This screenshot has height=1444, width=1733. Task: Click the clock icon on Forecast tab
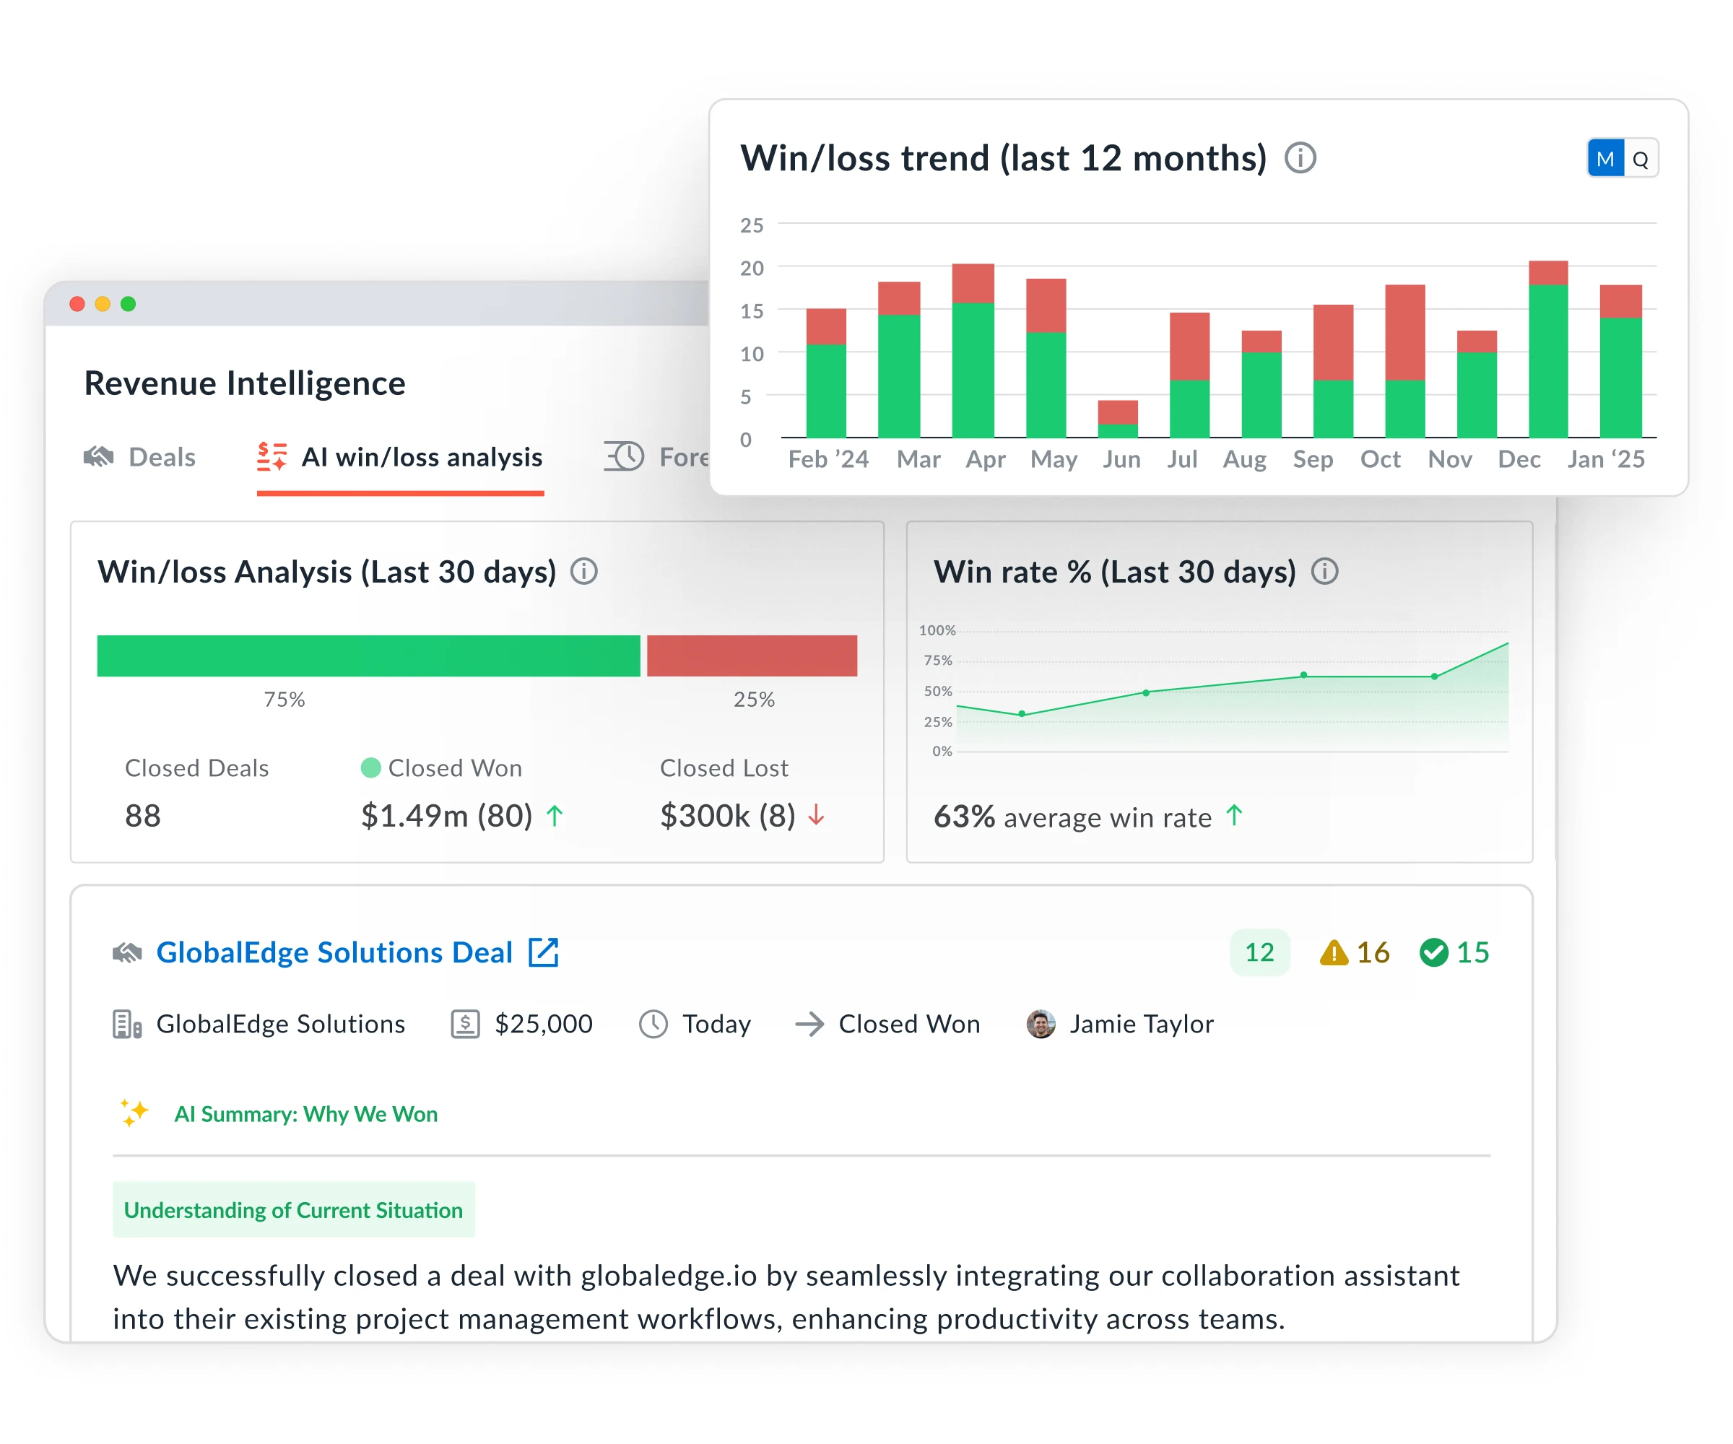click(624, 456)
